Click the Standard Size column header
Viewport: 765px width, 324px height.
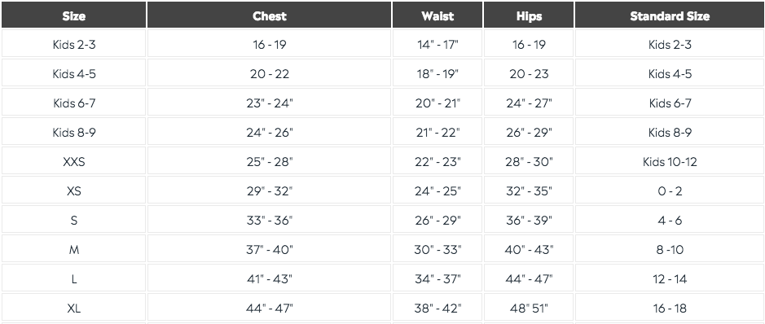point(670,15)
